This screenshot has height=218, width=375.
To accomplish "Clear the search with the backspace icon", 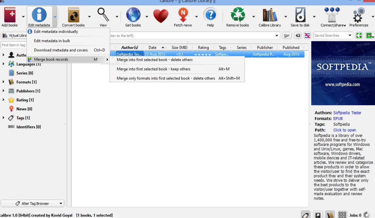I will coord(298,36).
